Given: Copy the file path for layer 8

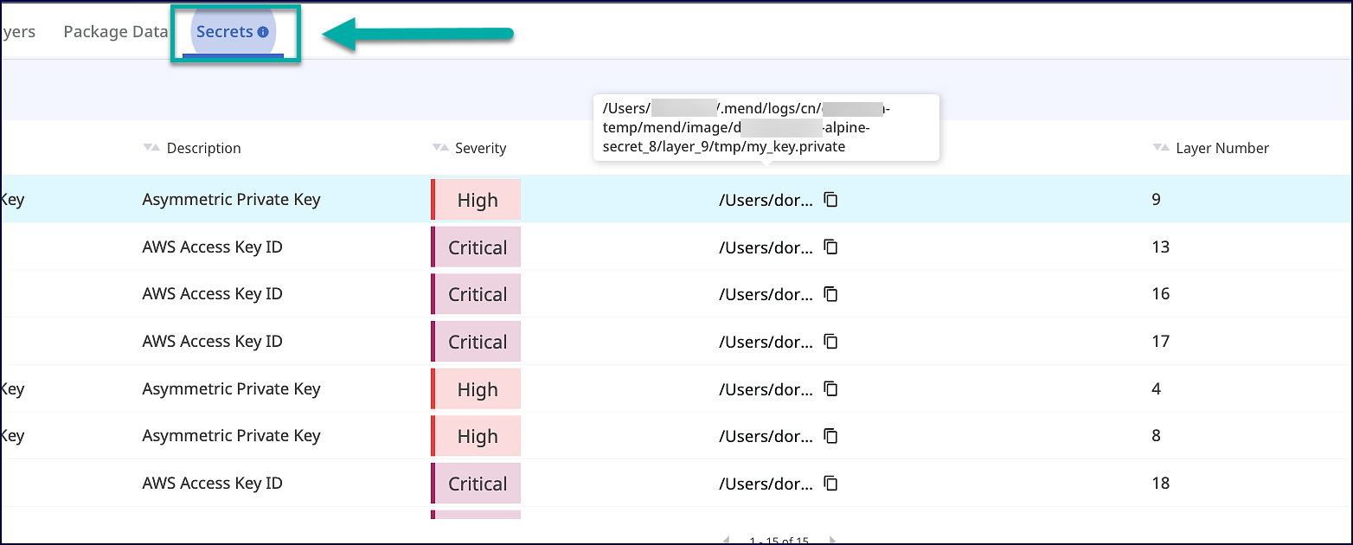Looking at the screenshot, I should (x=830, y=436).
